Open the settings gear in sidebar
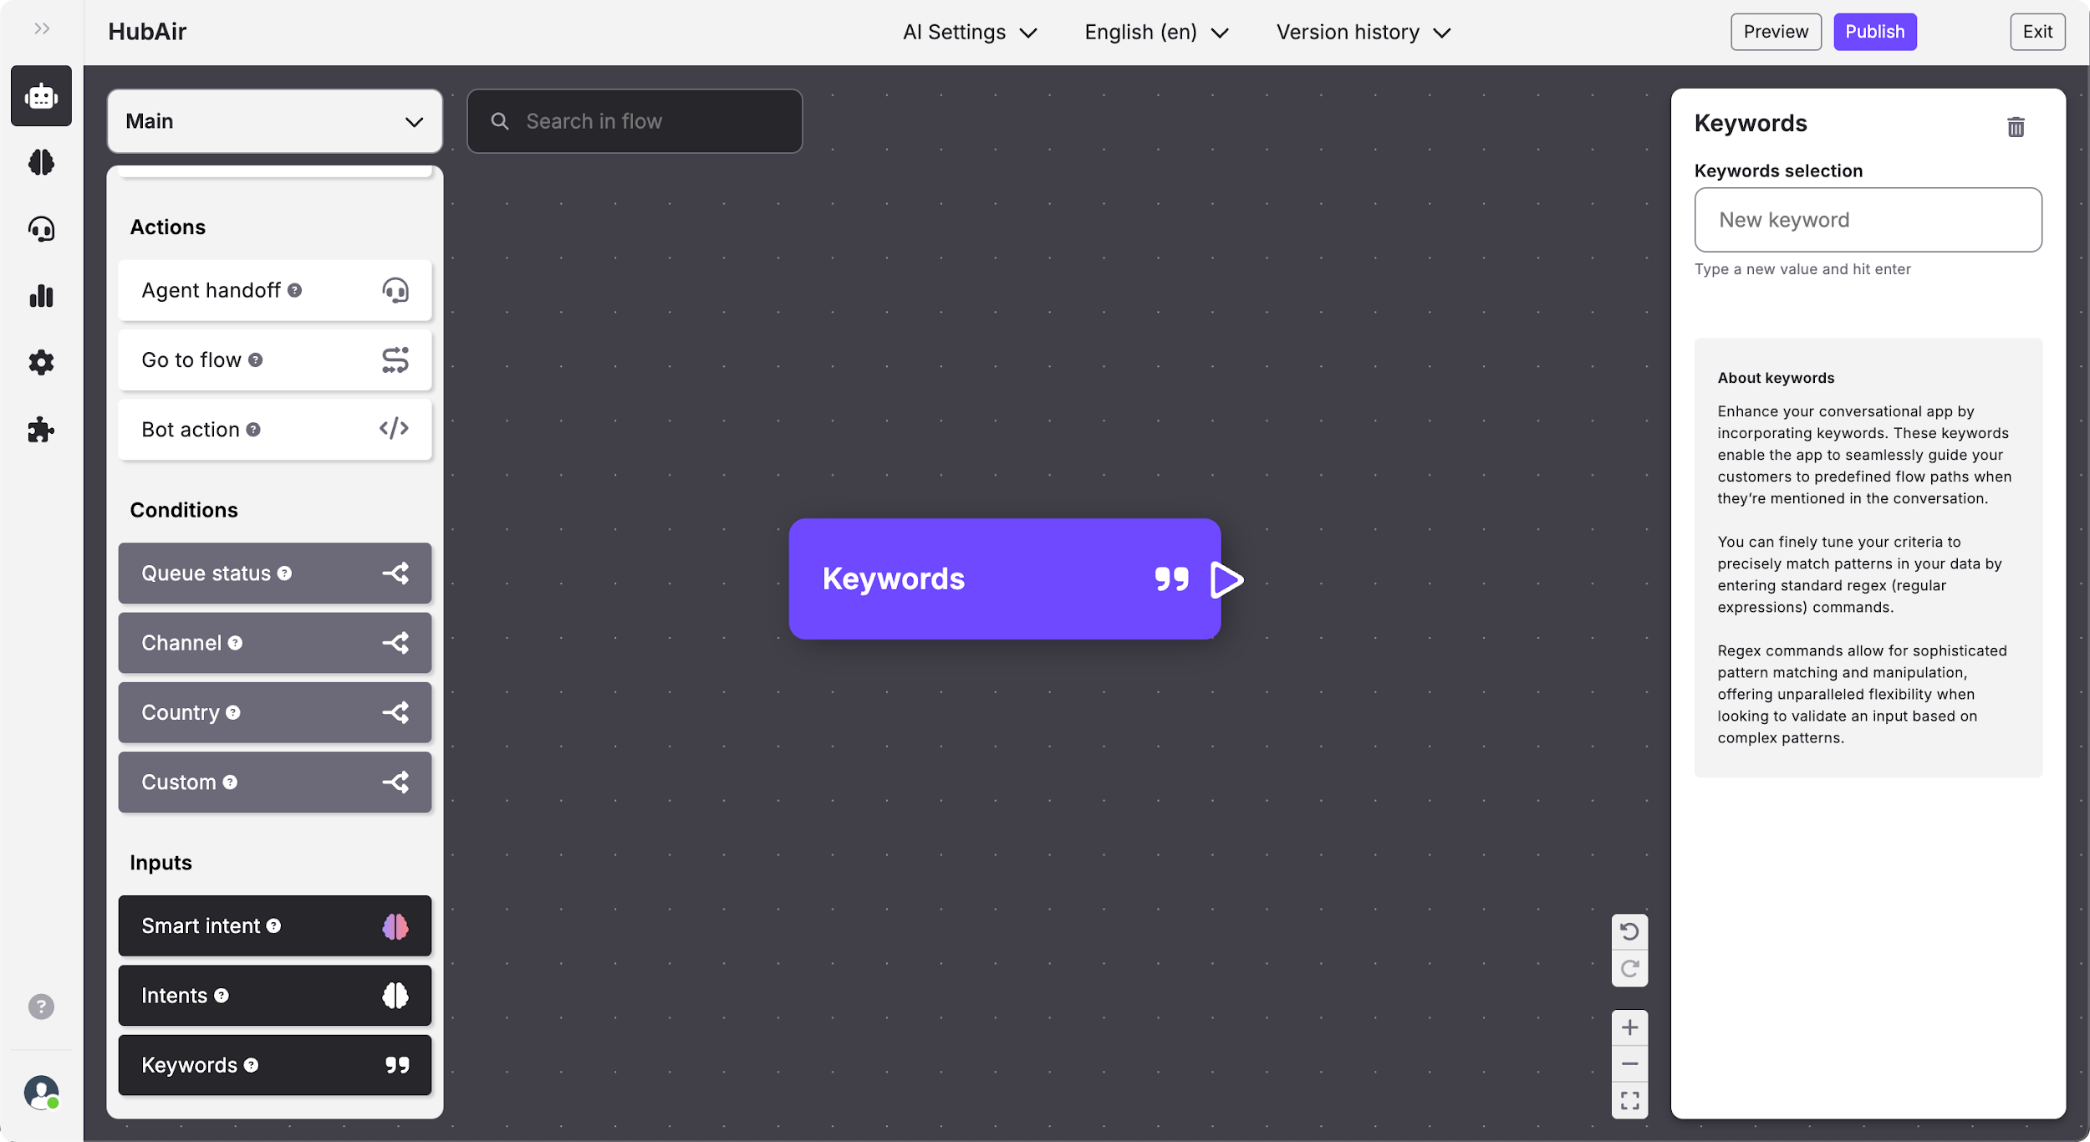 pos(41,363)
